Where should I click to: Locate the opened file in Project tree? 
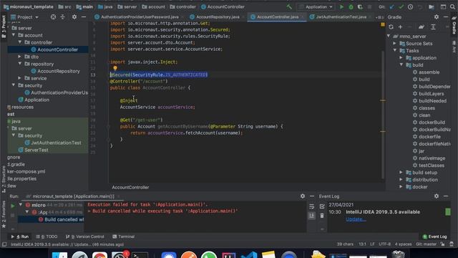53,17
